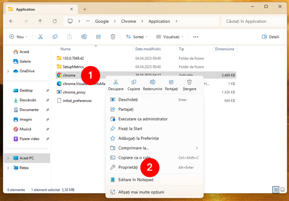Image resolution: width=289 pixels, height=201 pixels.
Task: Click Ștergere in the context menu
Action: (190, 85)
